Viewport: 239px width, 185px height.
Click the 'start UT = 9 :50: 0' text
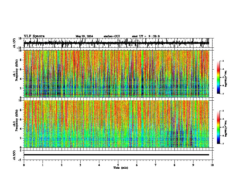(x=146, y=36)
